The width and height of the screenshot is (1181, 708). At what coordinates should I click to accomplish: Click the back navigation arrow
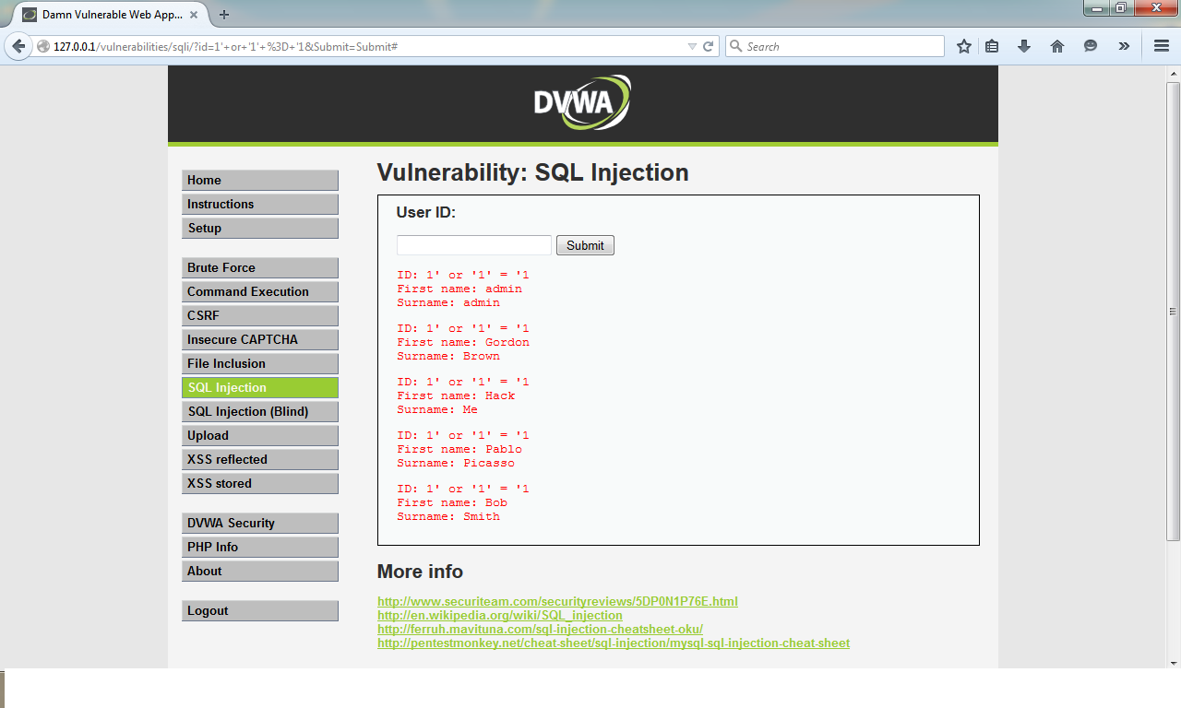(x=18, y=46)
